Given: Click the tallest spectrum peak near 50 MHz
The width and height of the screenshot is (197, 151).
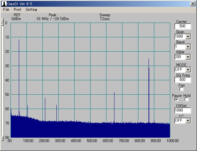Looking at the screenshot, I should tap(19, 64).
